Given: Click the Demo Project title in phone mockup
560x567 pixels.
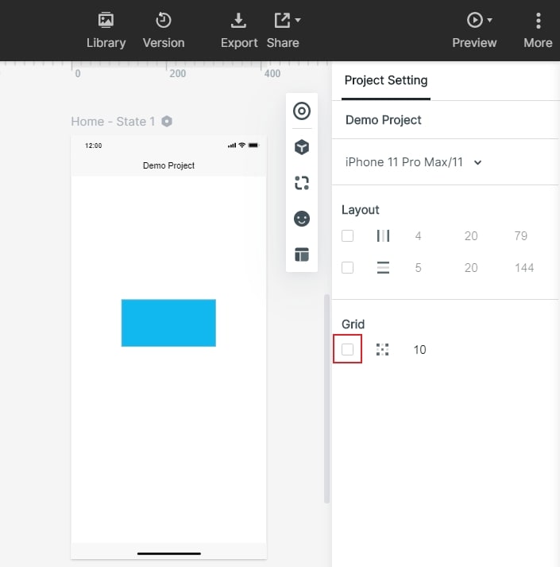Looking at the screenshot, I should (x=168, y=165).
